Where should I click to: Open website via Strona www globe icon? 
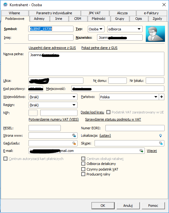74,135
